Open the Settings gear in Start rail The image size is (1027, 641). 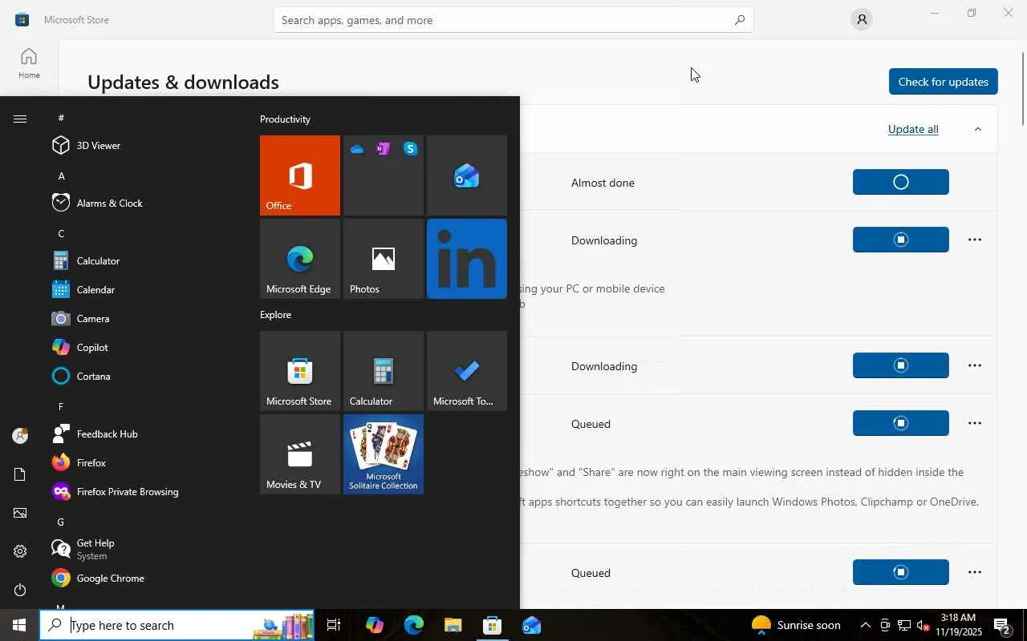[20, 551]
